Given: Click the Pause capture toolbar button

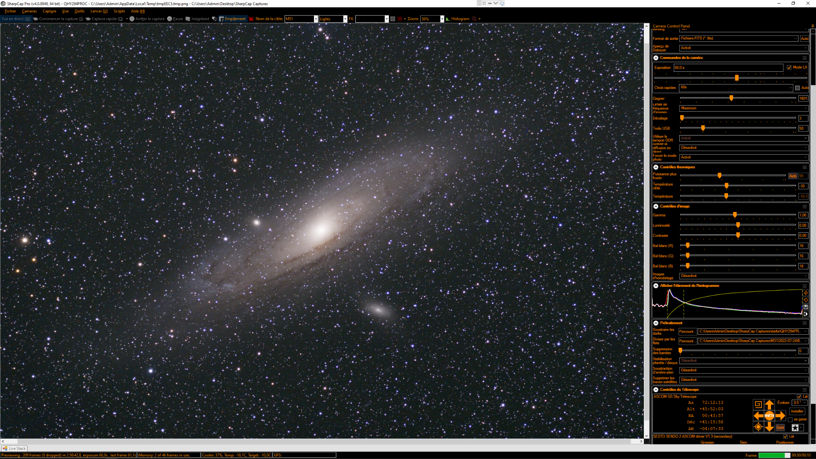Looking at the screenshot, I should click(x=175, y=19).
